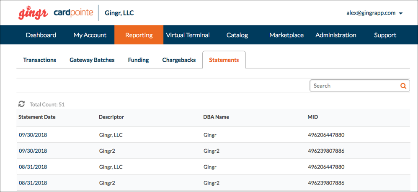Refresh the statements list with refresh icon
418x192 pixels.
tap(22, 104)
